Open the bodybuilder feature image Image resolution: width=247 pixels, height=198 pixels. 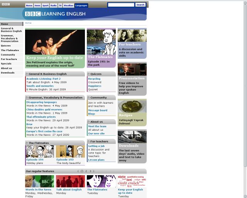(x=55, y=42)
